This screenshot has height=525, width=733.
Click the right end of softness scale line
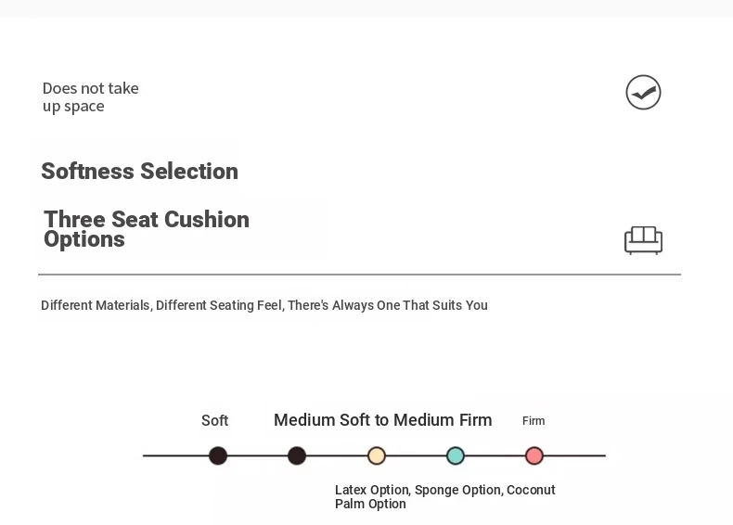pyautogui.click(x=601, y=455)
